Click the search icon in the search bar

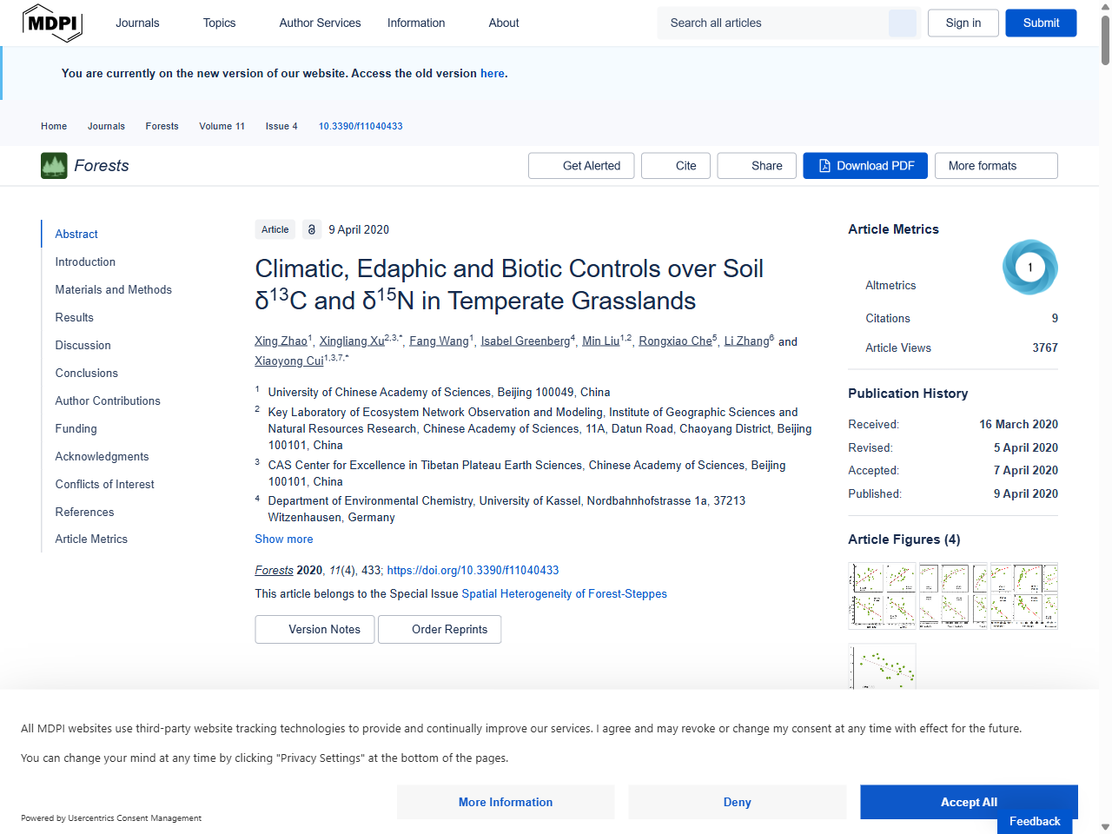coord(902,23)
